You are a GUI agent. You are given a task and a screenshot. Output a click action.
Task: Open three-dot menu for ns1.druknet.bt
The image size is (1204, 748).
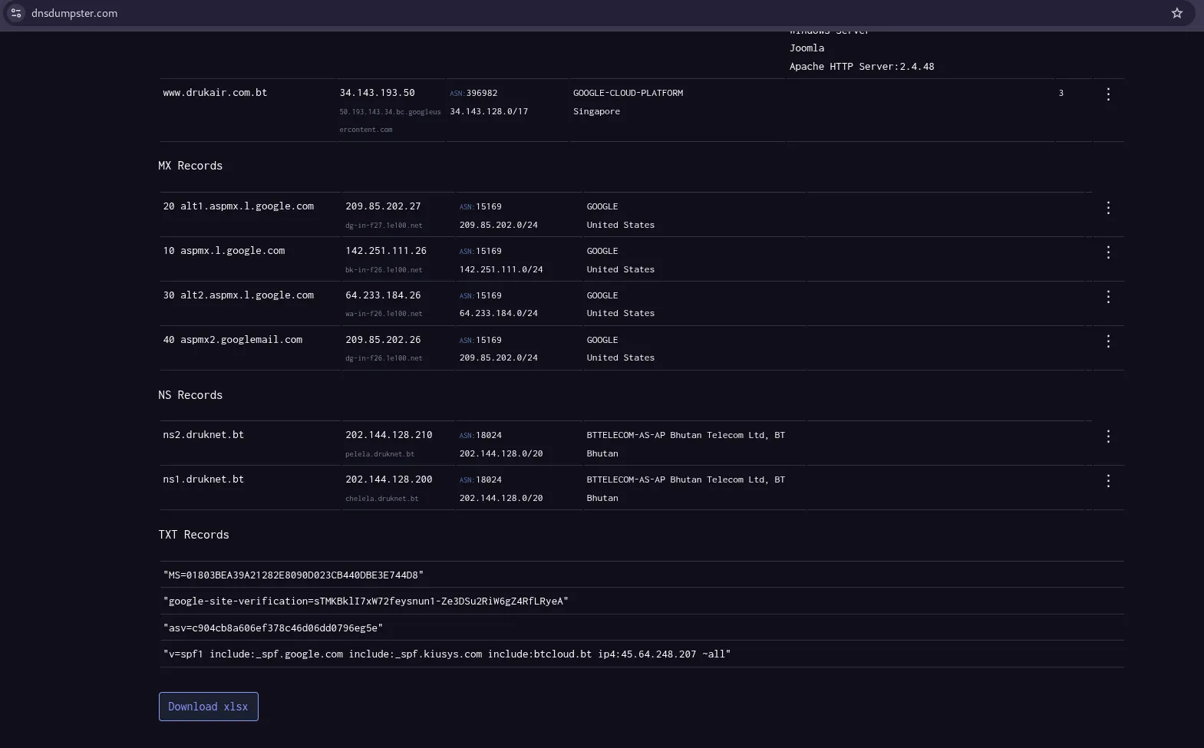click(1108, 481)
